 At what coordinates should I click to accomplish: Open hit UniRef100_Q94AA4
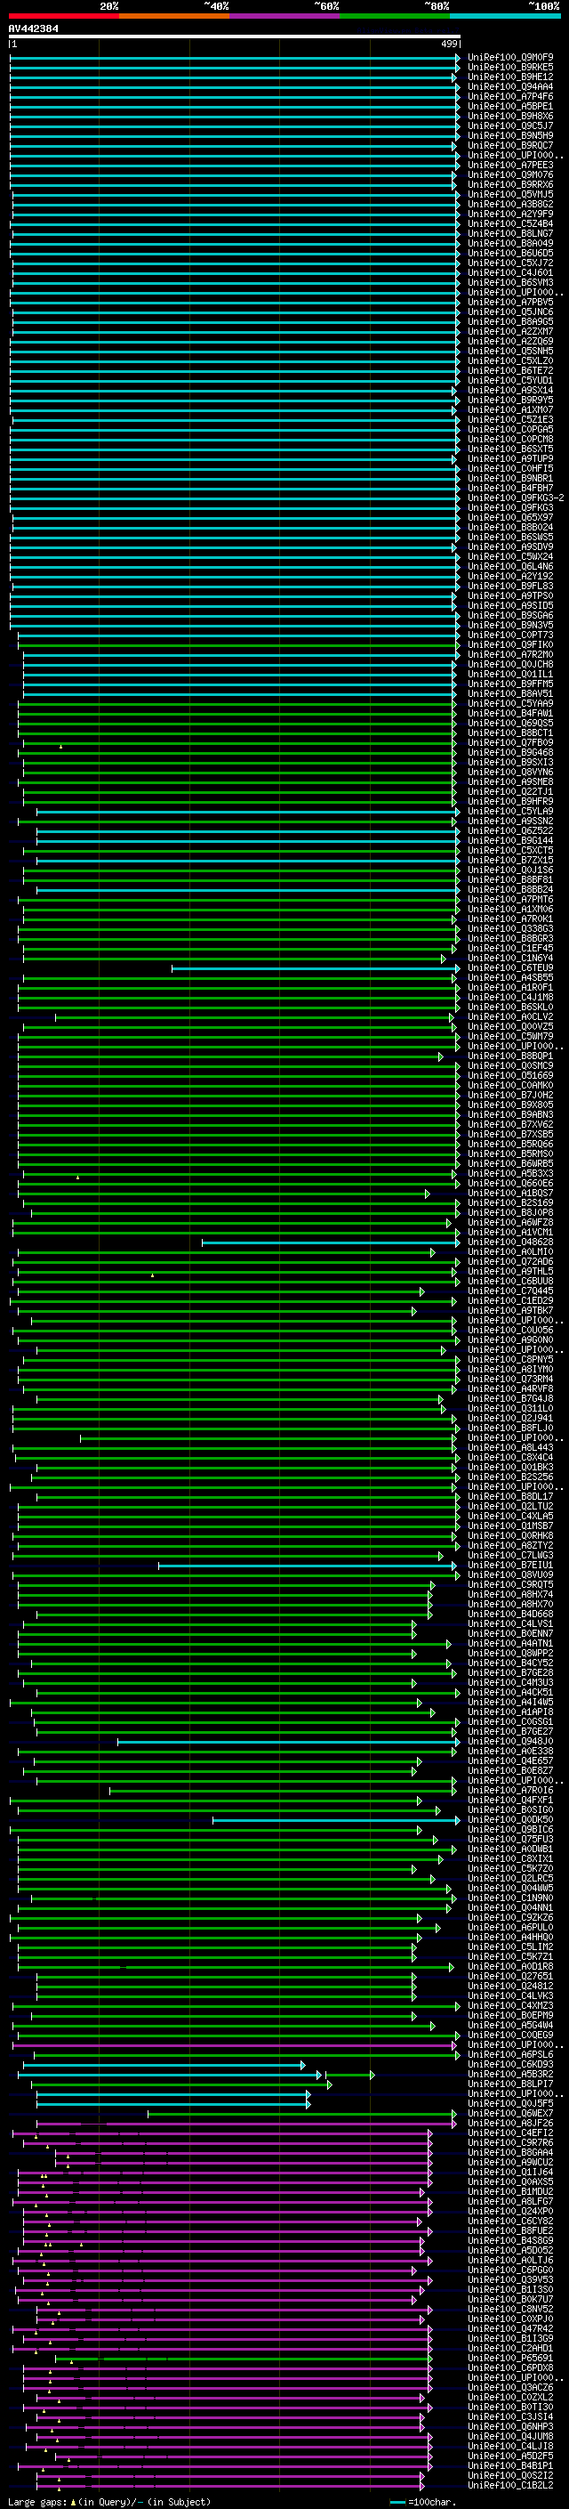pyautogui.click(x=510, y=87)
